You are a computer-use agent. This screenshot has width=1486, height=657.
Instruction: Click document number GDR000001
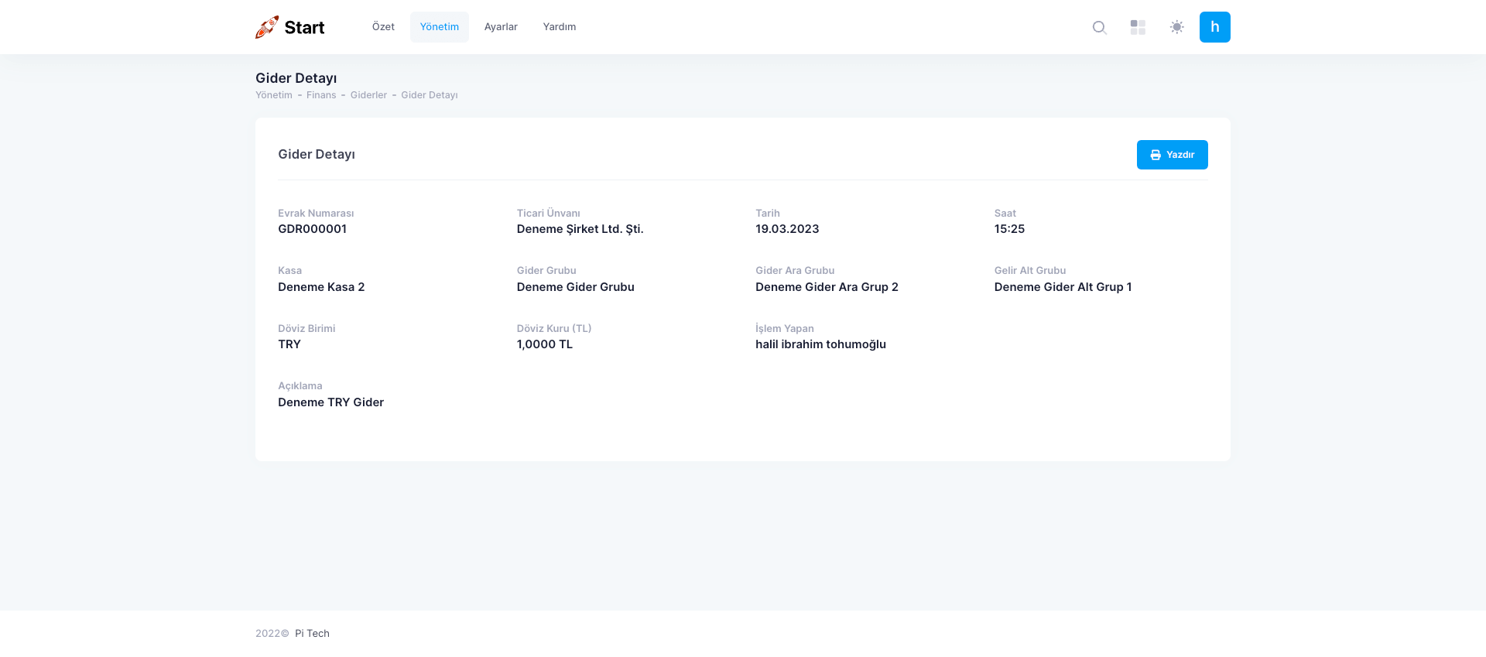312,229
